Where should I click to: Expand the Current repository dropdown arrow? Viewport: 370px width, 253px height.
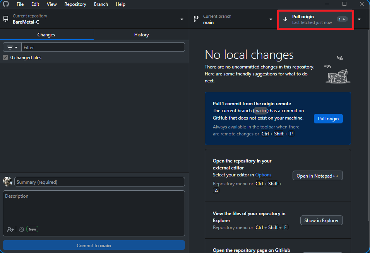tap(182, 19)
